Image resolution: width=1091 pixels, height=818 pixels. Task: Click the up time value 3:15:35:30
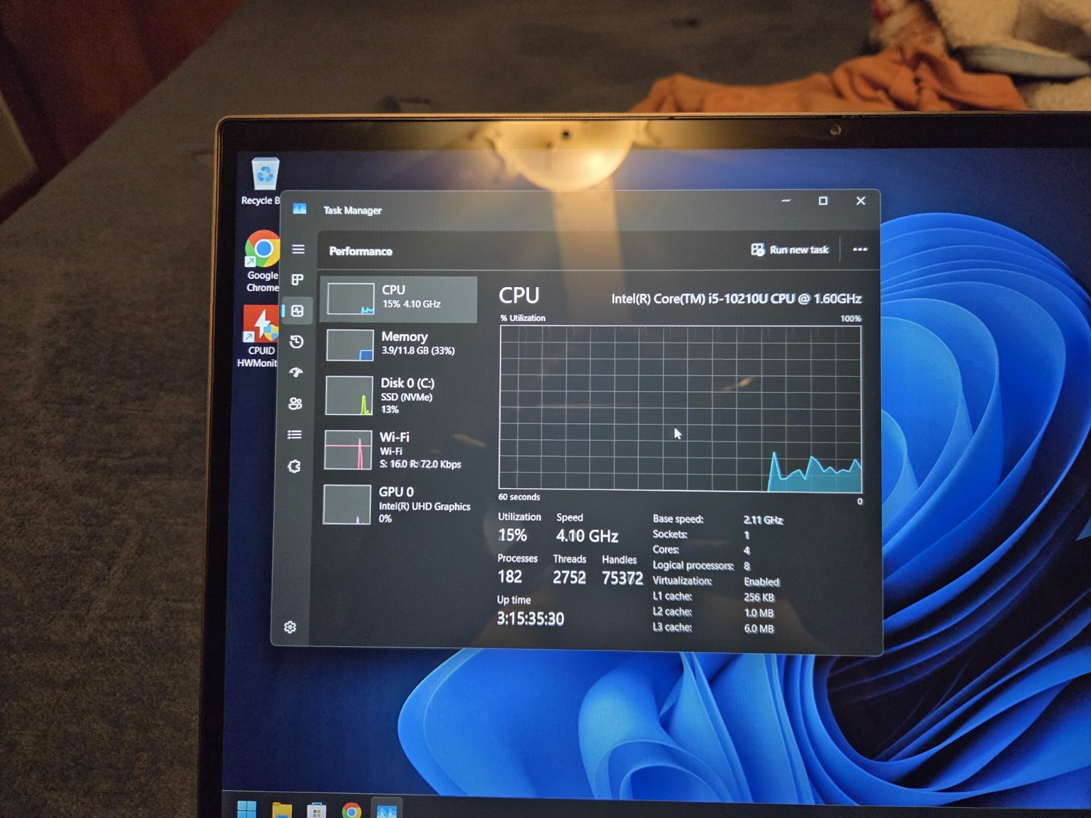tap(530, 618)
